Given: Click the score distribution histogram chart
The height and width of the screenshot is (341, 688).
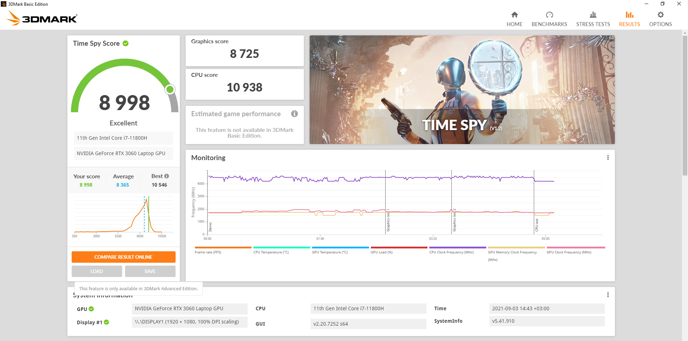Looking at the screenshot, I should pyautogui.click(x=124, y=216).
